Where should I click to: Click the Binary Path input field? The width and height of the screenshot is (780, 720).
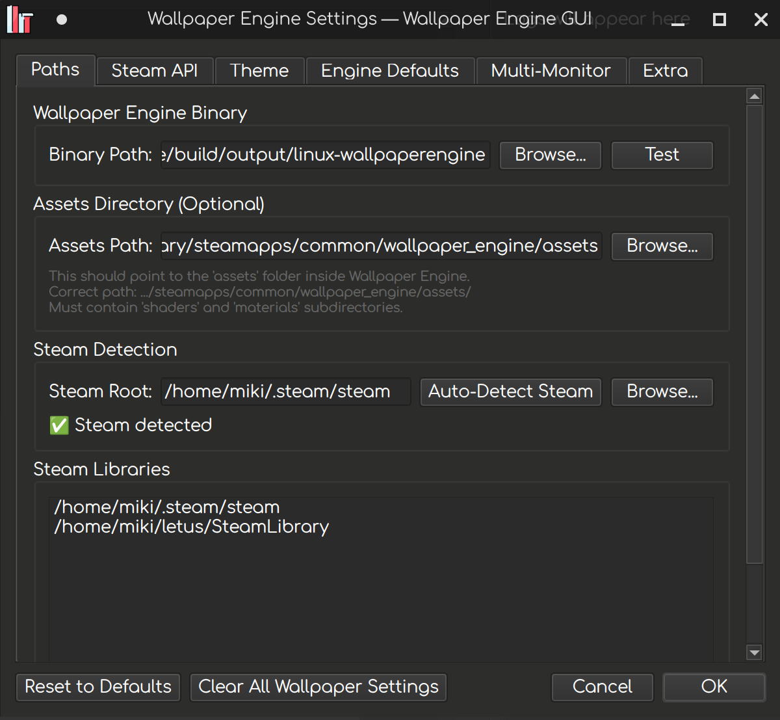point(325,155)
